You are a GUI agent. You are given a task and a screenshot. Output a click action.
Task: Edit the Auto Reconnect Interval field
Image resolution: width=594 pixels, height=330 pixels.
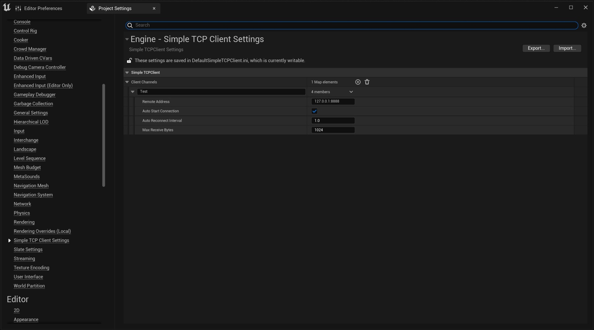tap(333, 121)
